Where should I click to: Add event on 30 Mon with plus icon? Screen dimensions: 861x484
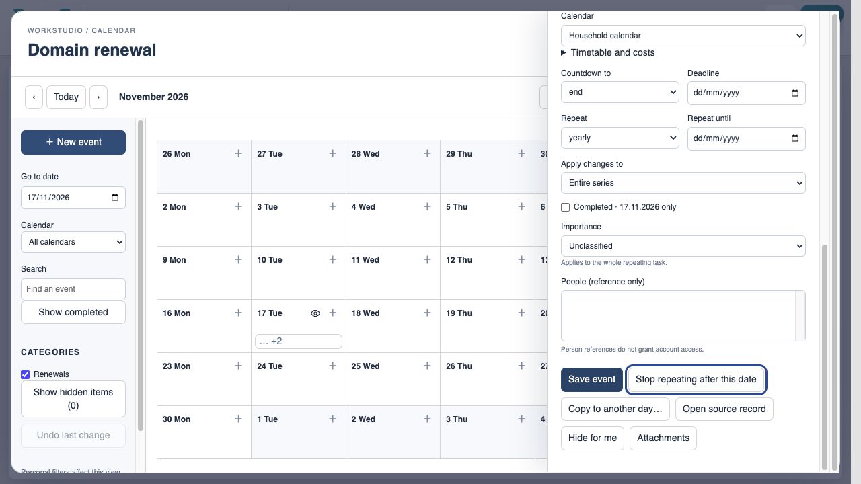pos(238,419)
